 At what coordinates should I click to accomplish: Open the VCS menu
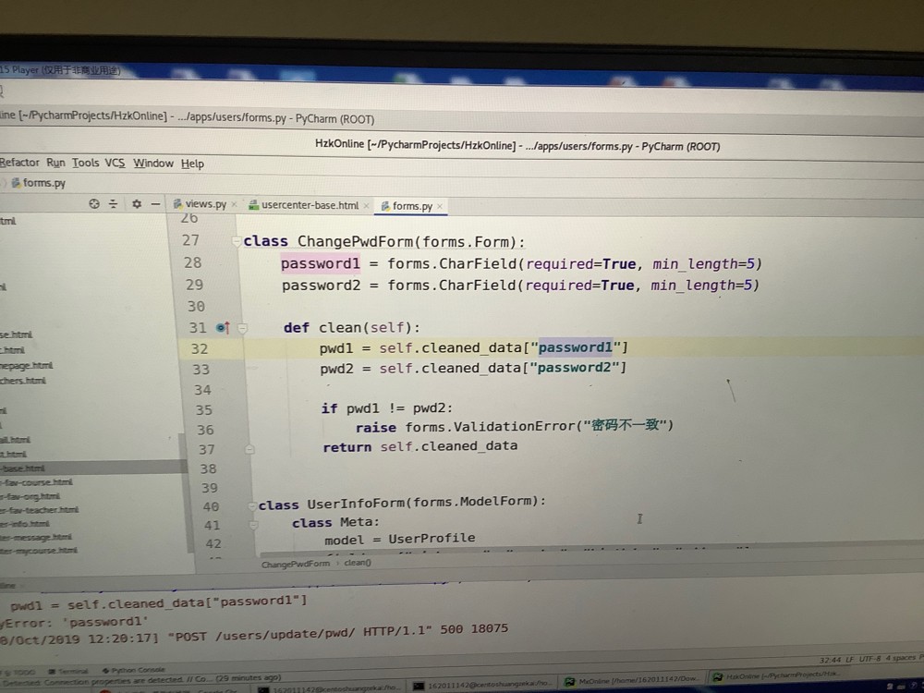click(115, 163)
